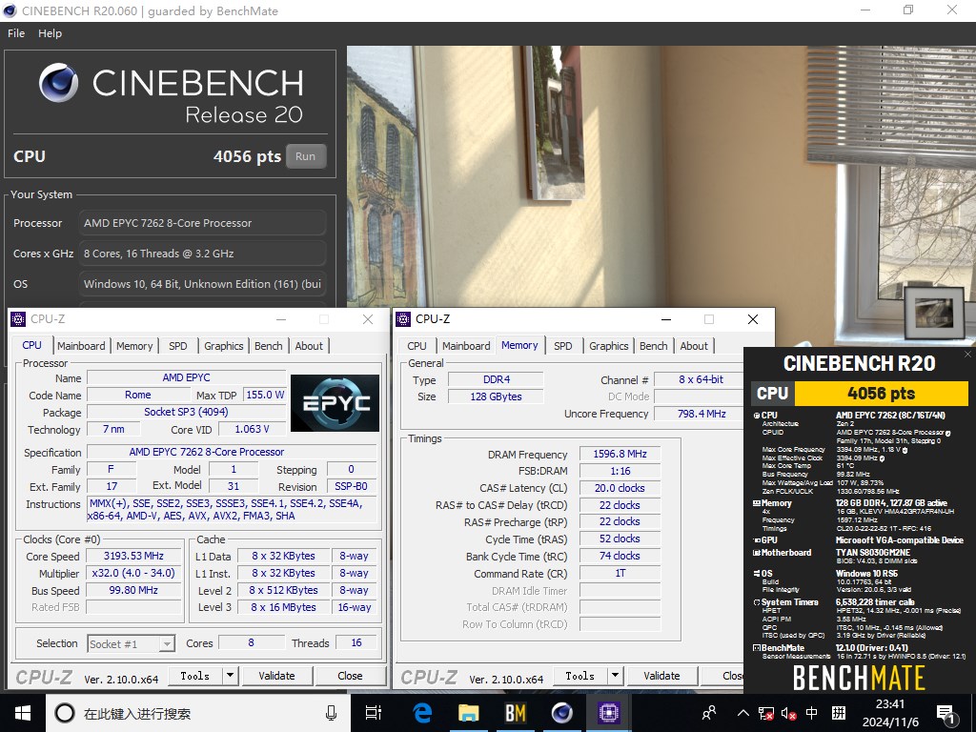Click the muted volume tray icon
The image size is (976, 732).
788,713
